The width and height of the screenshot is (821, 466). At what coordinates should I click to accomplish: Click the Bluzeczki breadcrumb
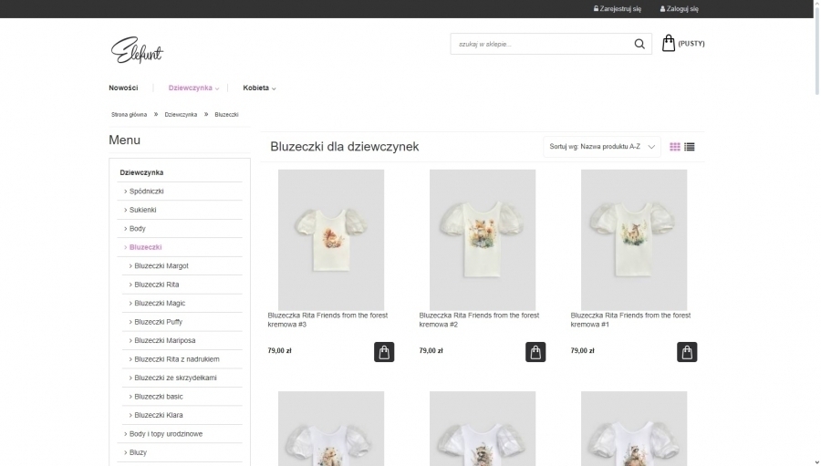pos(226,114)
